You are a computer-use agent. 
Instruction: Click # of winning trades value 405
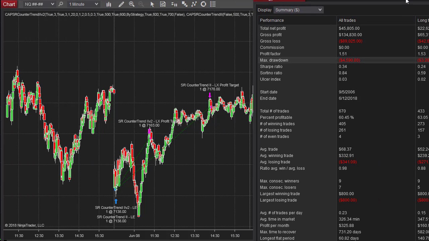pyautogui.click(x=342, y=124)
